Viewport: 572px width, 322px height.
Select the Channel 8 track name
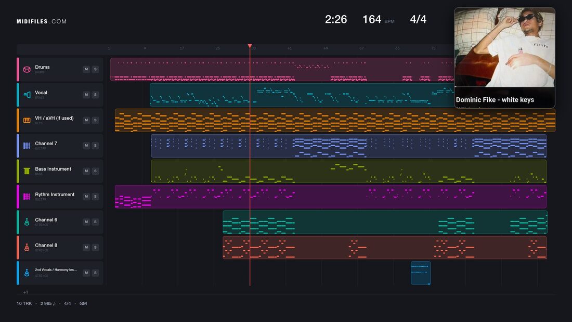click(46, 246)
